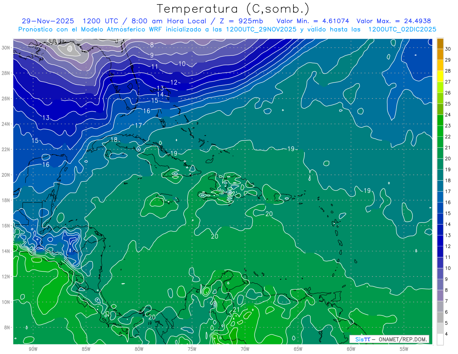Click the 8N latitude axis label
Screen dimensions: 458x354
tap(7, 327)
